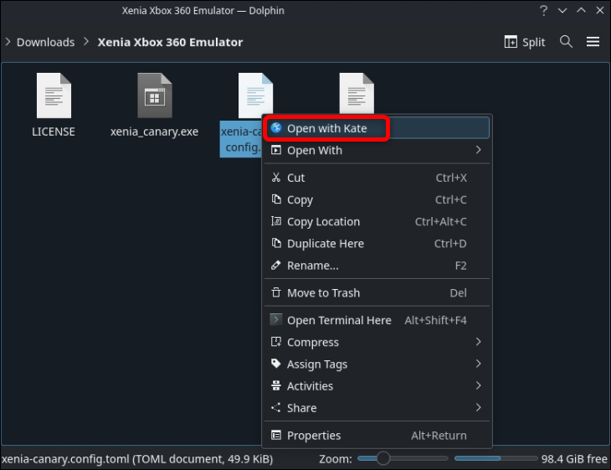Screen dimensions: 611x470
Task: Open the search magnifier icon
Action: point(566,41)
